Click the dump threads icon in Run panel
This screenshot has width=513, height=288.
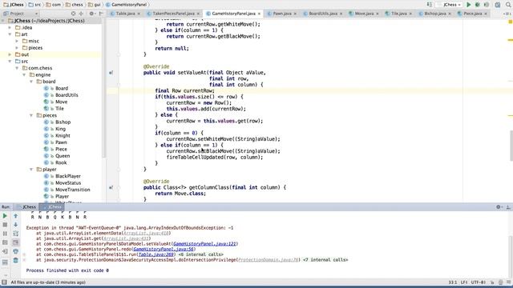click(x=5, y=242)
